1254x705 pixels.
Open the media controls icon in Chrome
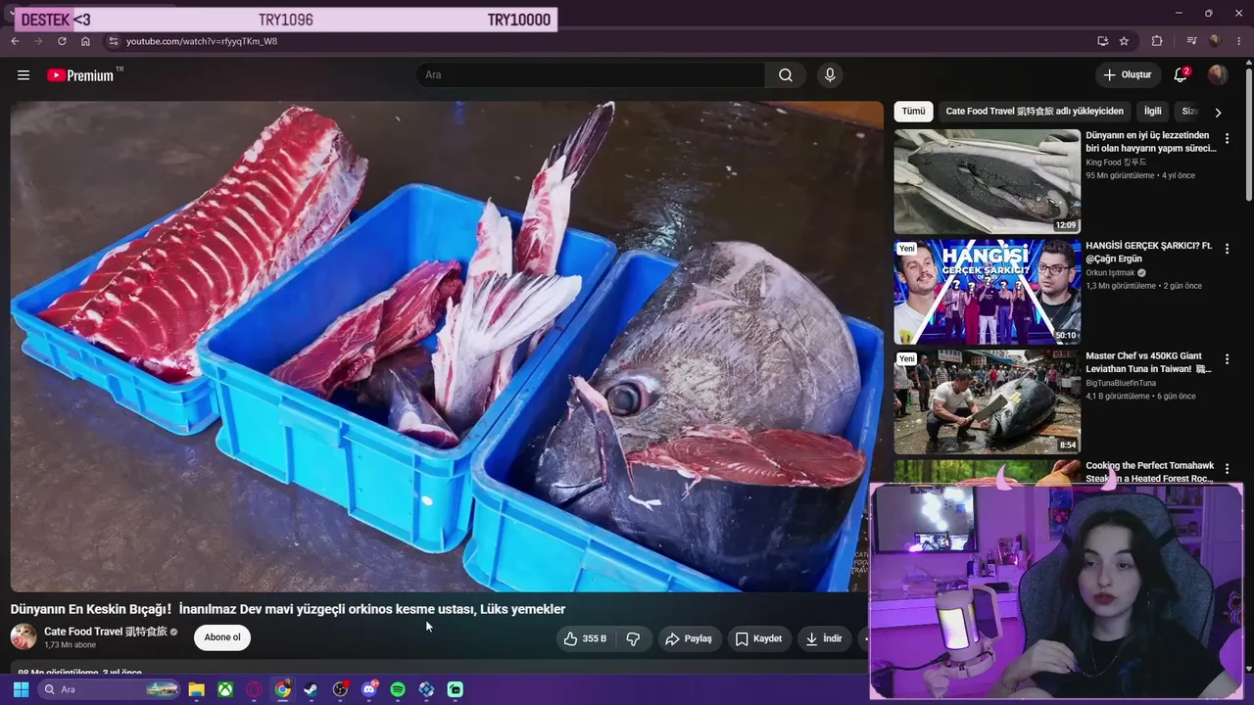(1191, 41)
